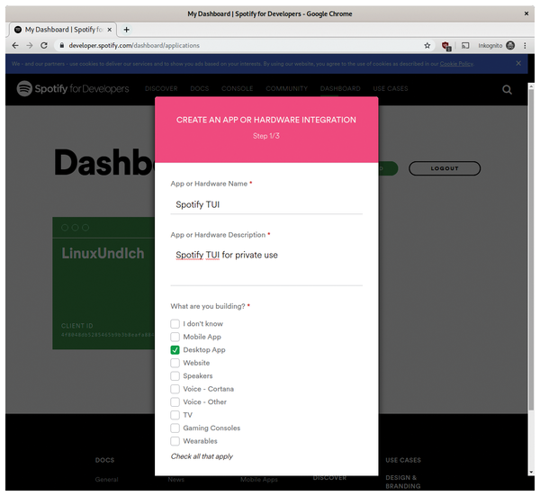The height and width of the screenshot is (496, 540).
Task: Open new tab with plus icon
Action: (x=126, y=29)
